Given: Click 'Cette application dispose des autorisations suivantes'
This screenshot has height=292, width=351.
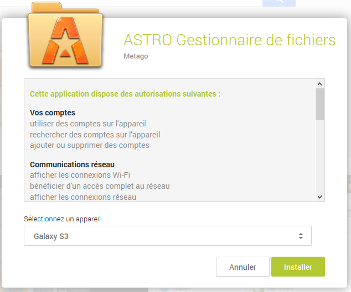Looking at the screenshot, I should click(x=125, y=94).
